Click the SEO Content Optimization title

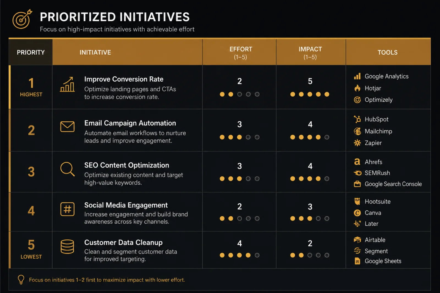(x=127, y=165)
